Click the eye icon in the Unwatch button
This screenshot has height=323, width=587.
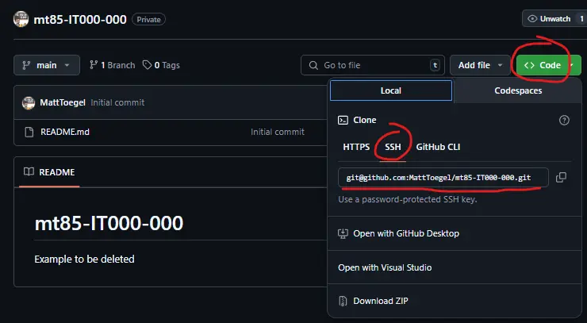click(532, 19)
